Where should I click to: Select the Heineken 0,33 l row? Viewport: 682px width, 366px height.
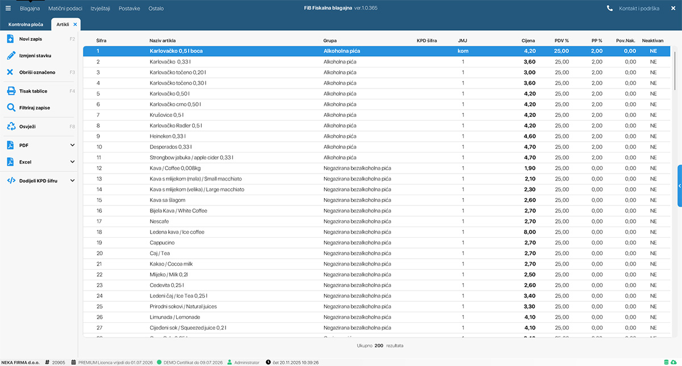coord(168,136)
